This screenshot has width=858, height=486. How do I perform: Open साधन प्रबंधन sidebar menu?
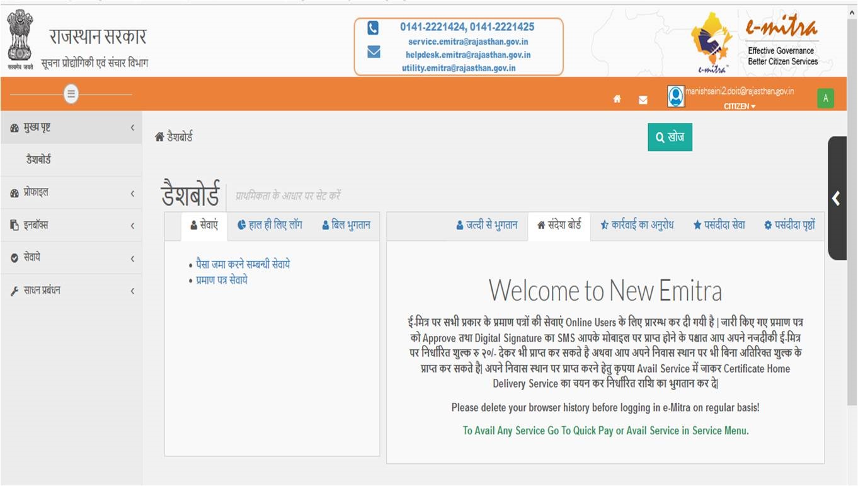click(71, 291)
